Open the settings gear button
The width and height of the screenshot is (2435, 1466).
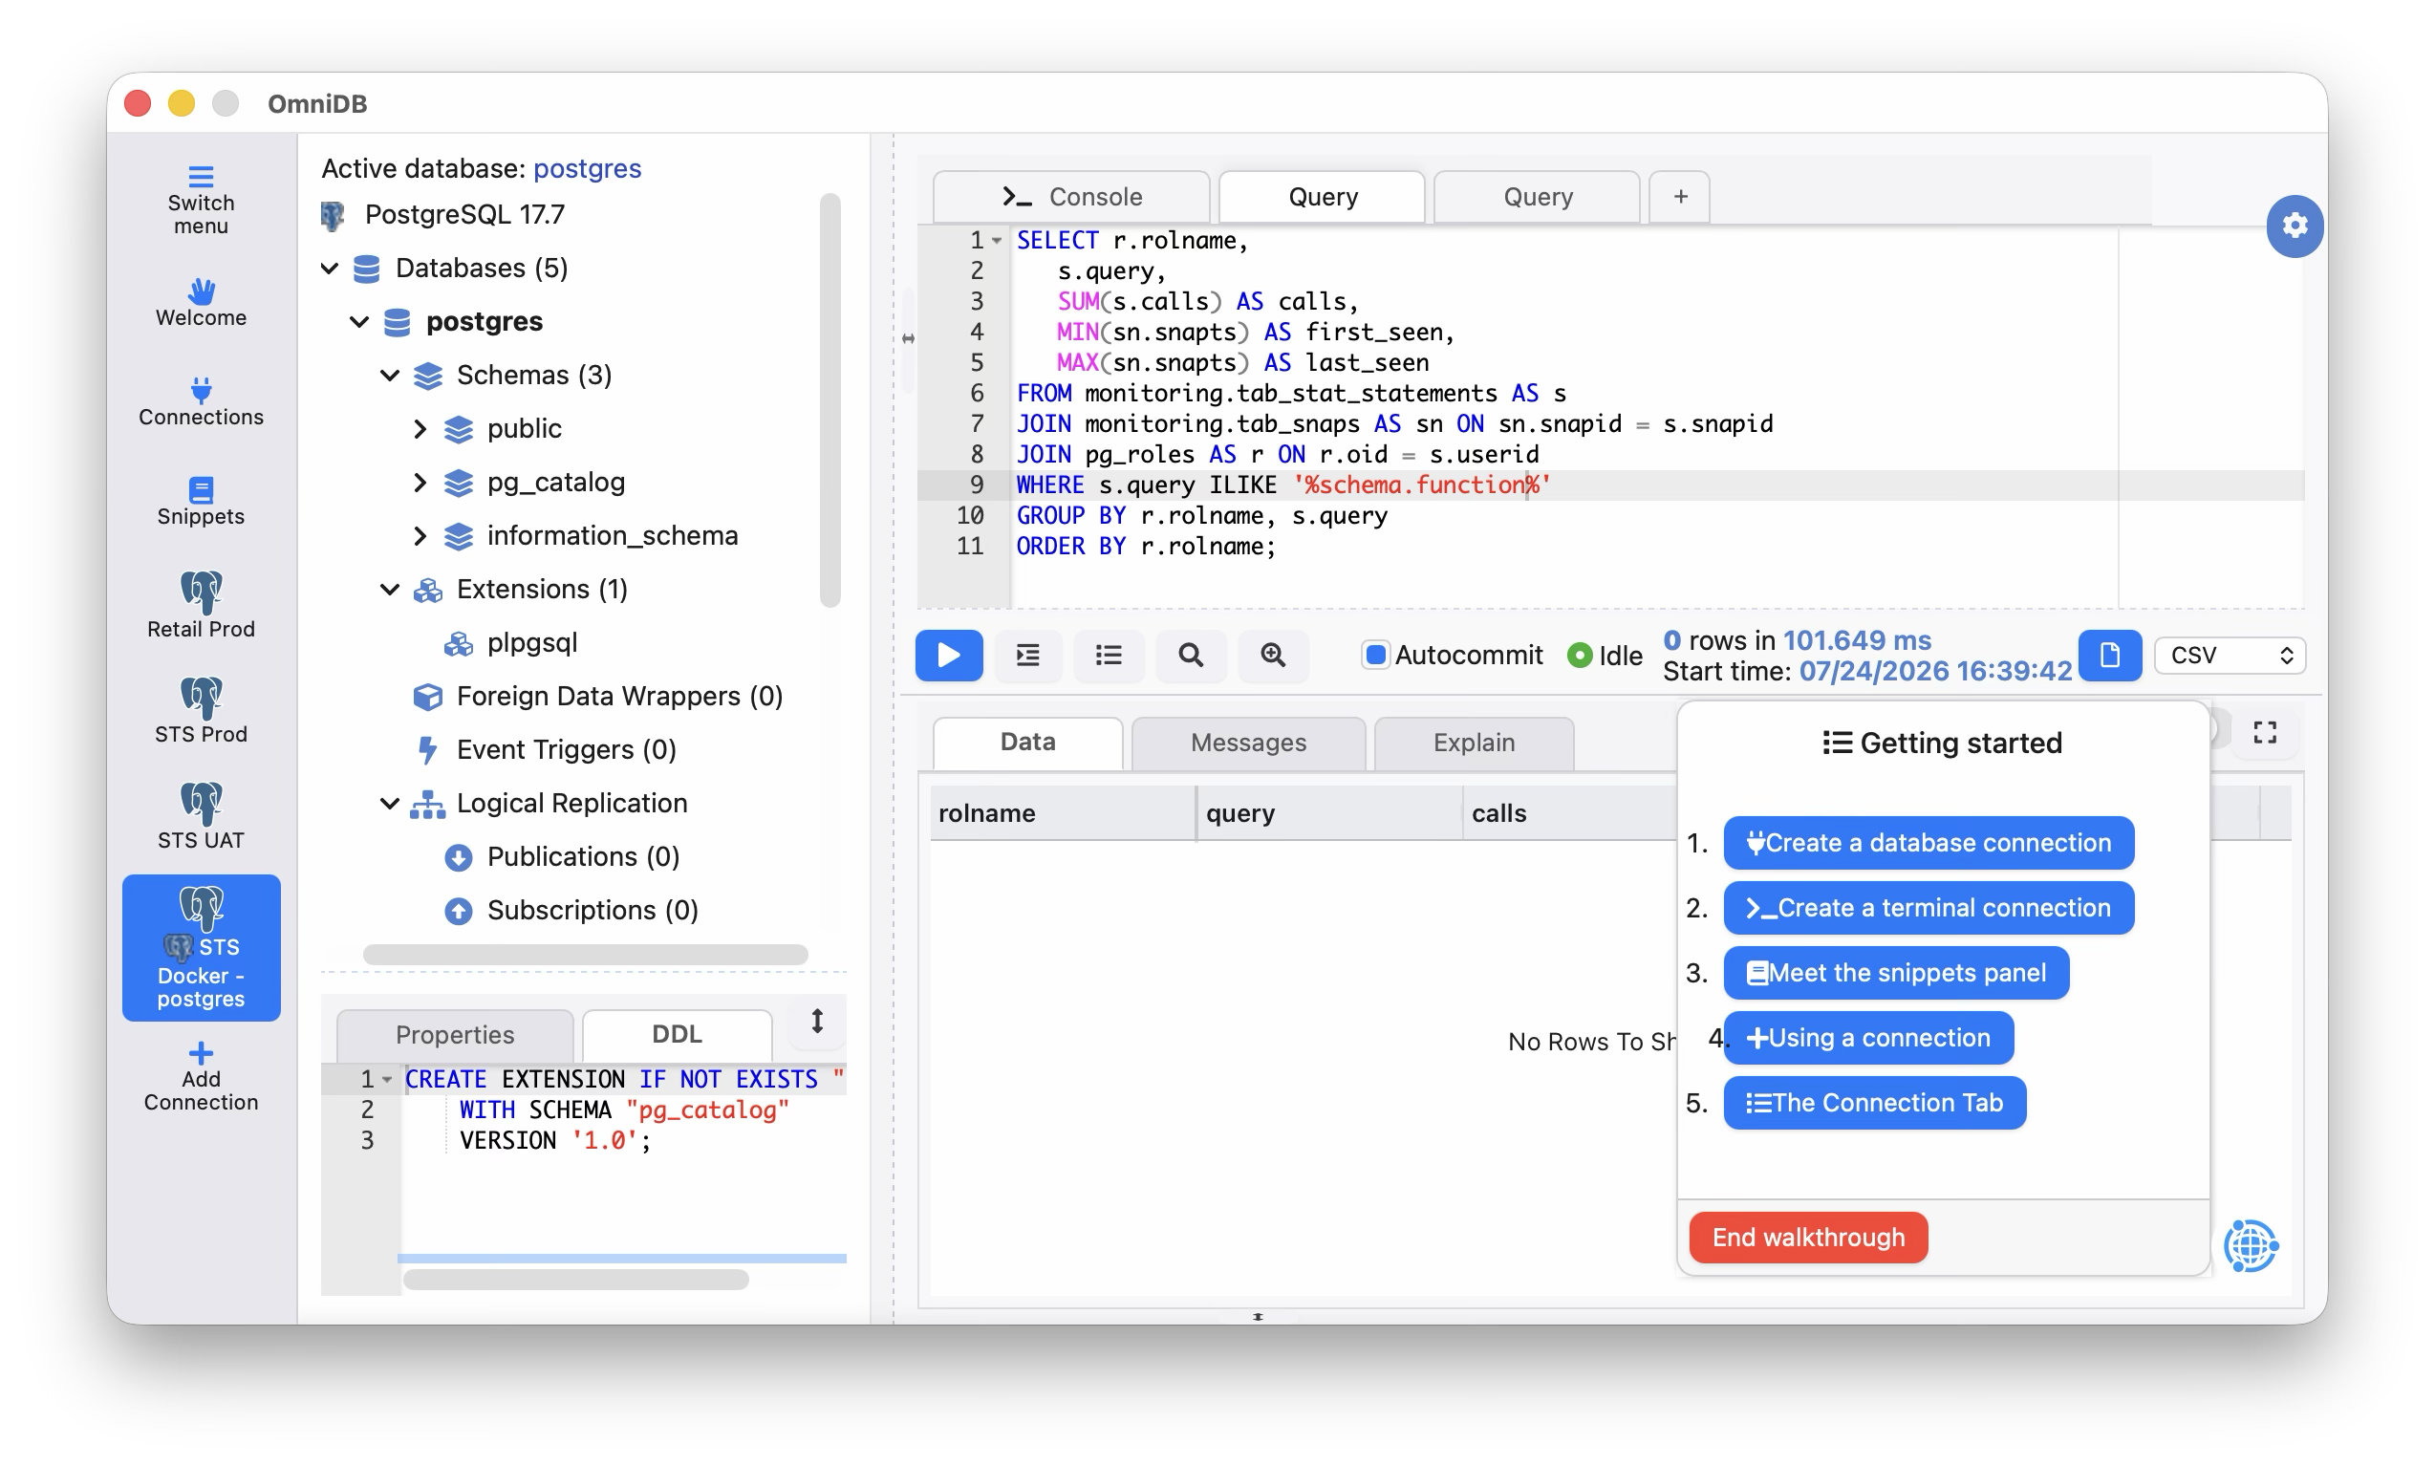click(x=2294, y=226)
